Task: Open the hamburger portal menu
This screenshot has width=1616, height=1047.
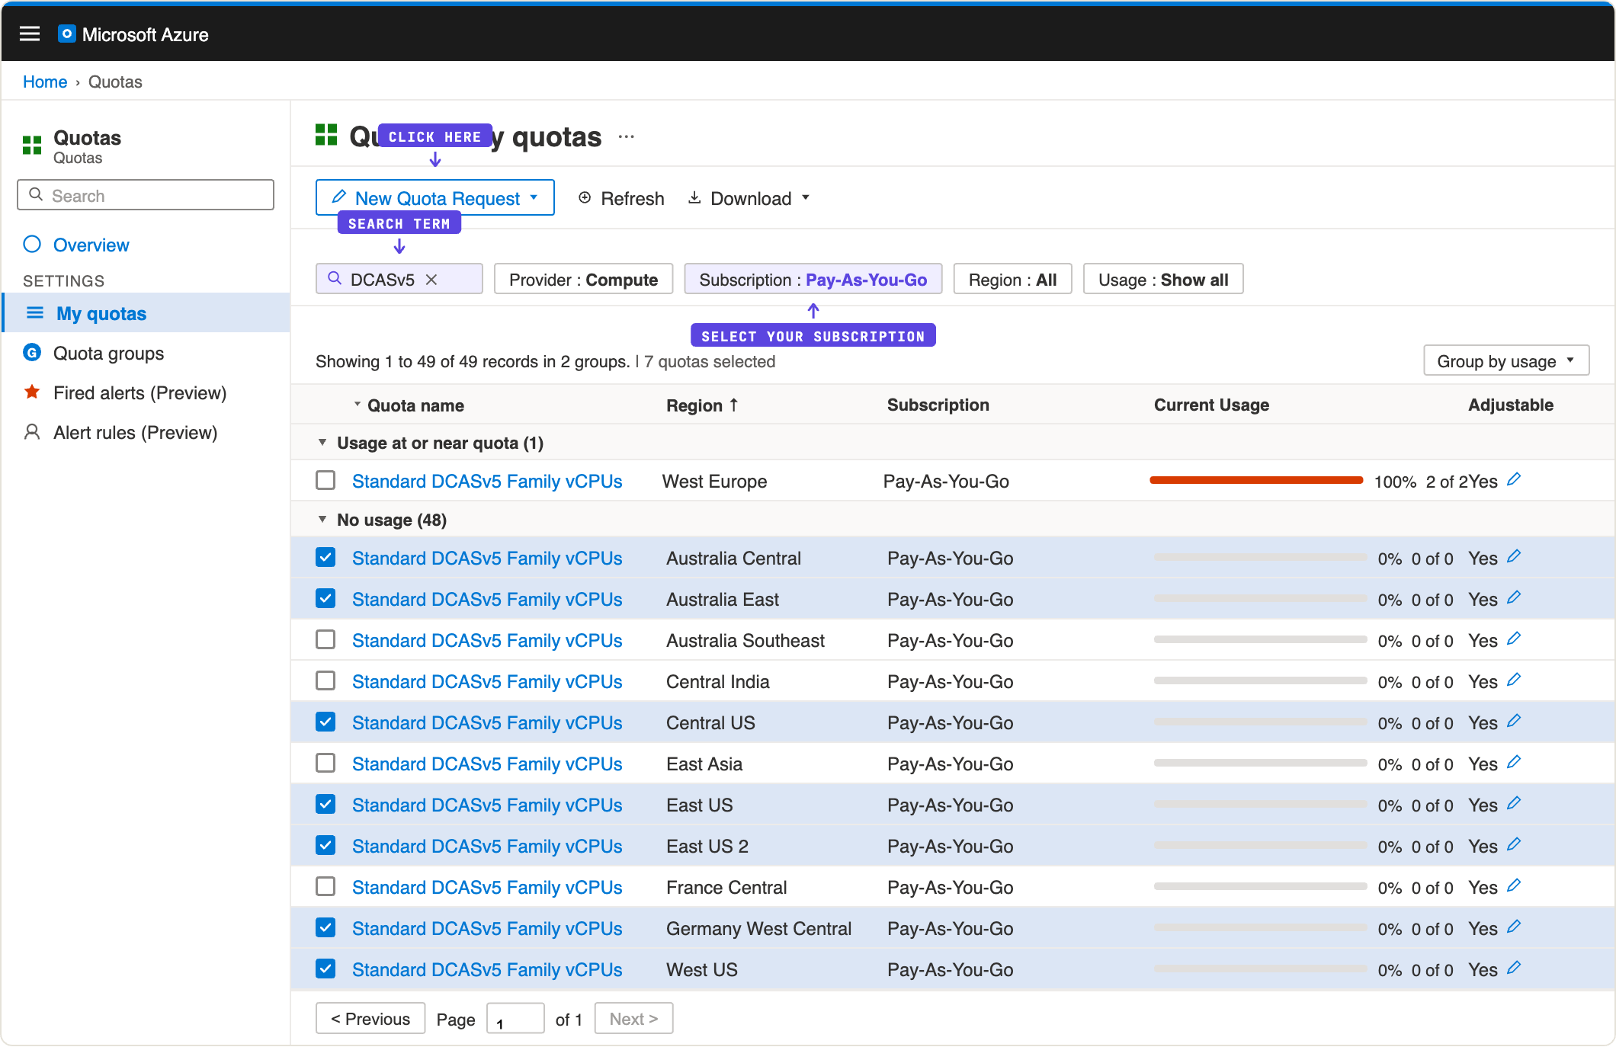Action: (x=30, y=34)
